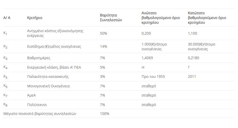Click the value 1,4069
This screenshot has height=128, width=238.
pyautogui.click(x=148, y=58)
